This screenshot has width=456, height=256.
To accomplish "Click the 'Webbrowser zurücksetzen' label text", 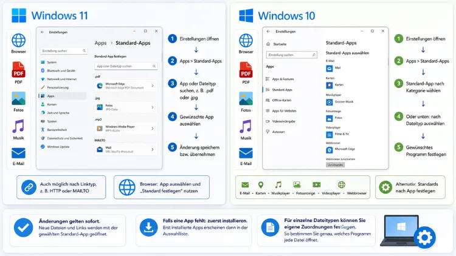I will click(340, 159).
